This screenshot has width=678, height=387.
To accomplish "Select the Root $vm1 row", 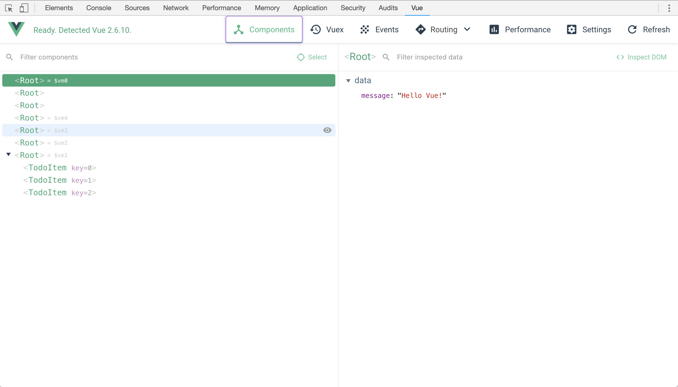I will click(x=169, y=155).
